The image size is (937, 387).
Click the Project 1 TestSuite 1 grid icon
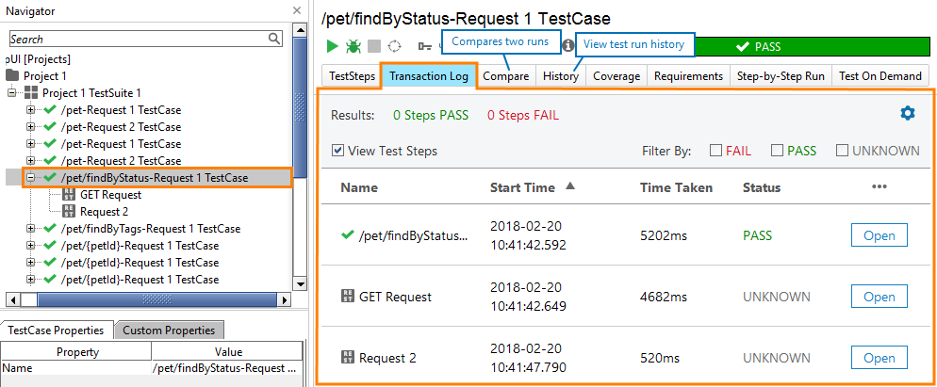(x=31, y=92)
